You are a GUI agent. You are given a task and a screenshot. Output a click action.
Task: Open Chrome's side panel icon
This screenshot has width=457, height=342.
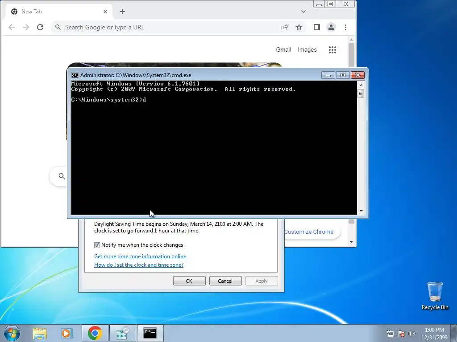(317, 27)
